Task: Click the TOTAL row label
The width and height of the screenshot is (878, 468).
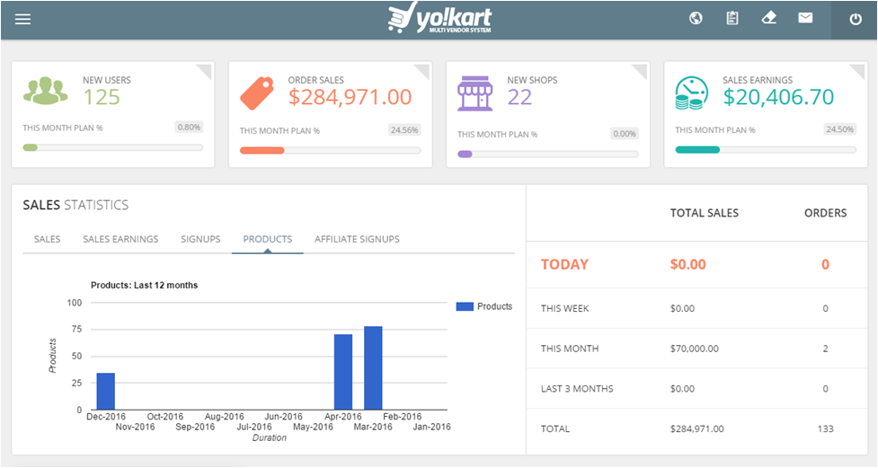Action: coord(554,428)
